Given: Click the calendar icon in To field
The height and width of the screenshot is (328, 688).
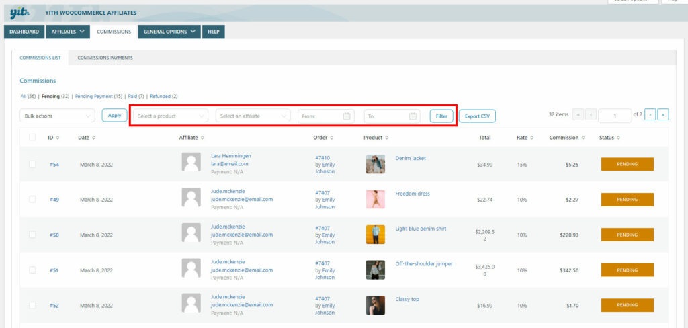Looking at the screenshot, I should pos(413,116).
